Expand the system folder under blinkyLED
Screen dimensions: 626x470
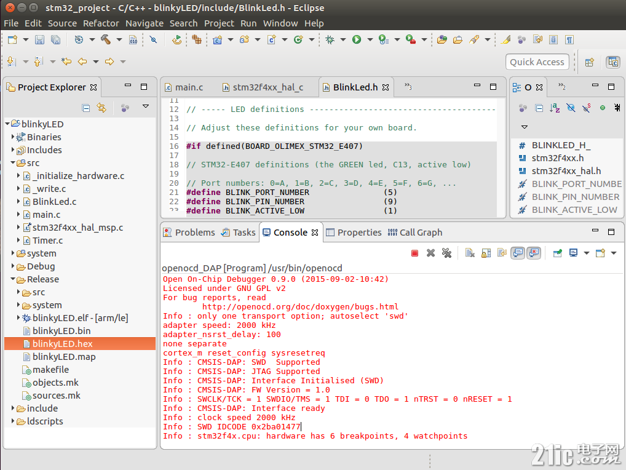(x=13, y=253)
